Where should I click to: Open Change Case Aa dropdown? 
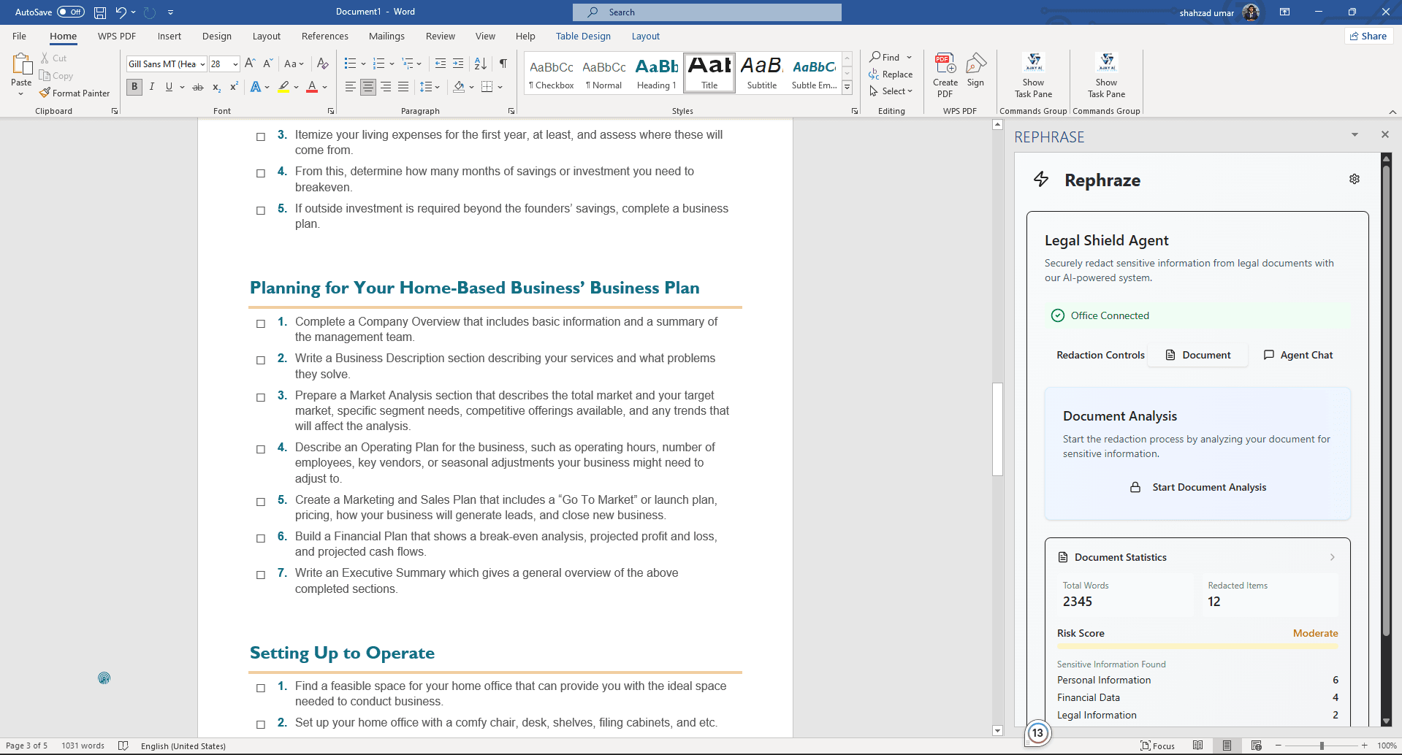pos(294,64)
